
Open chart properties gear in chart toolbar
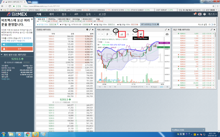[x=116, y=34]
